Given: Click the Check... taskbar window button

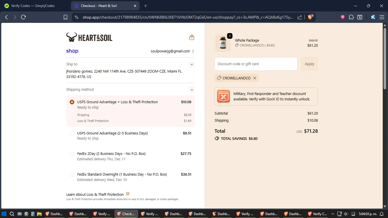Looking at the screenshot, I should (126, 214).
